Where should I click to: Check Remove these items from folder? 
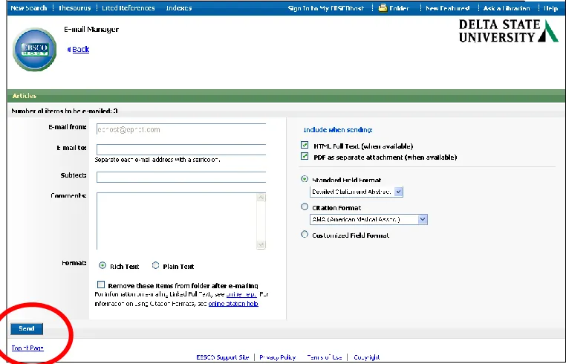pyautogui.click(x=101, y=285)
